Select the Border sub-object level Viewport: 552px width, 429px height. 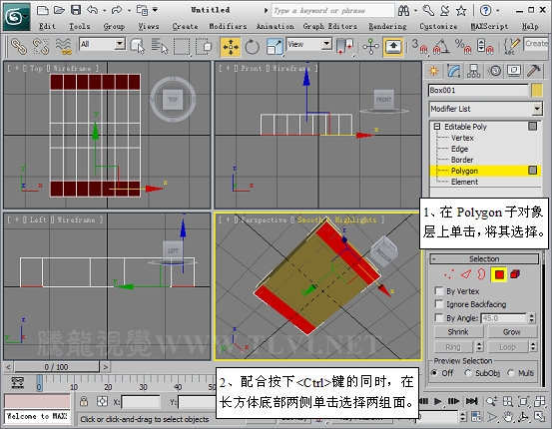[x=462, y=160]
